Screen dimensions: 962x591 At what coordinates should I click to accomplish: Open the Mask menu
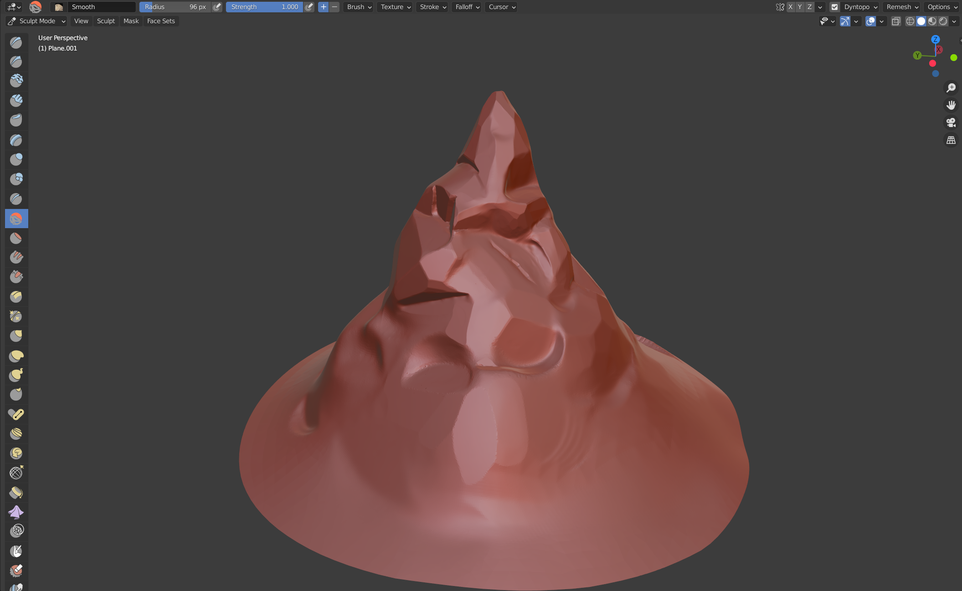131,21
